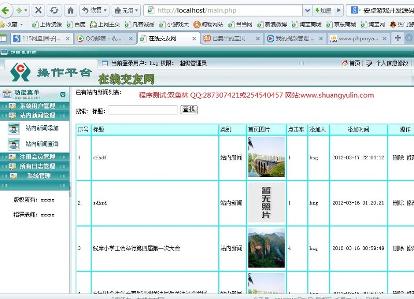Close the QQ邮箱 tab
414x299 pixels.
130,38
